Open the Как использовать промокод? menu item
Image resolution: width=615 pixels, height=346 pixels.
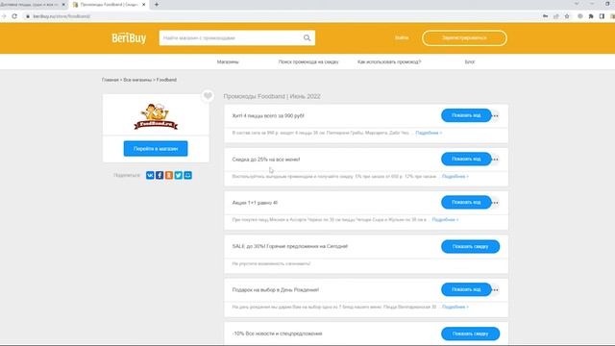(x=389, y=62)
